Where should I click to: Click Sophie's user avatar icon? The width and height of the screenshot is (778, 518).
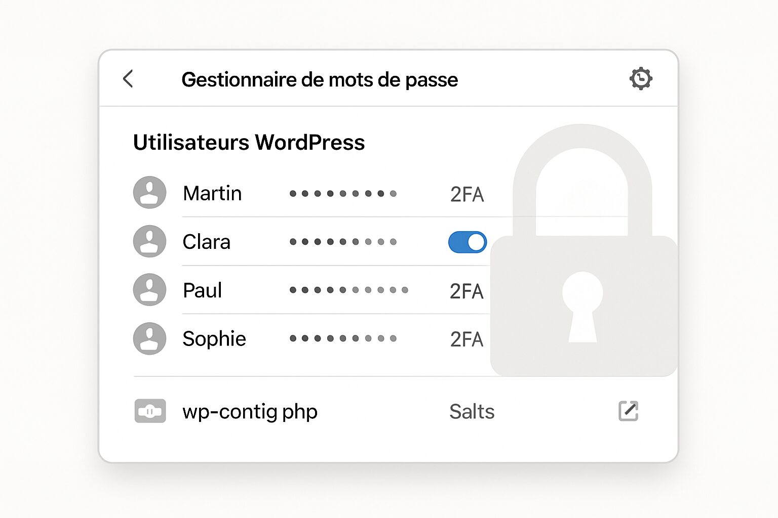click(x=149, y=338)
